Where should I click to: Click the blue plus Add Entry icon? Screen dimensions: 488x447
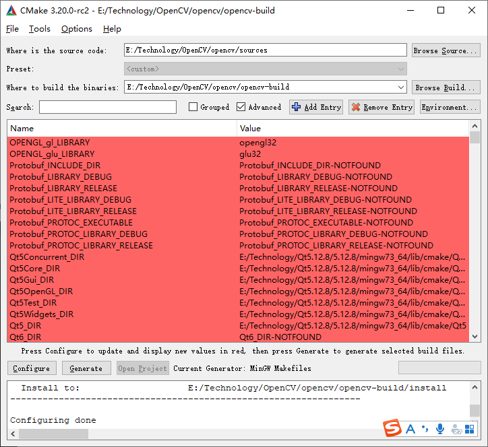pos(296,107)
